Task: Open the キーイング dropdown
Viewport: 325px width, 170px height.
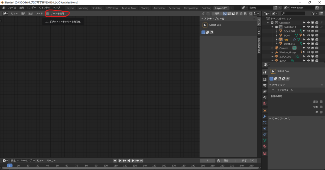Action: click(27, 161)
